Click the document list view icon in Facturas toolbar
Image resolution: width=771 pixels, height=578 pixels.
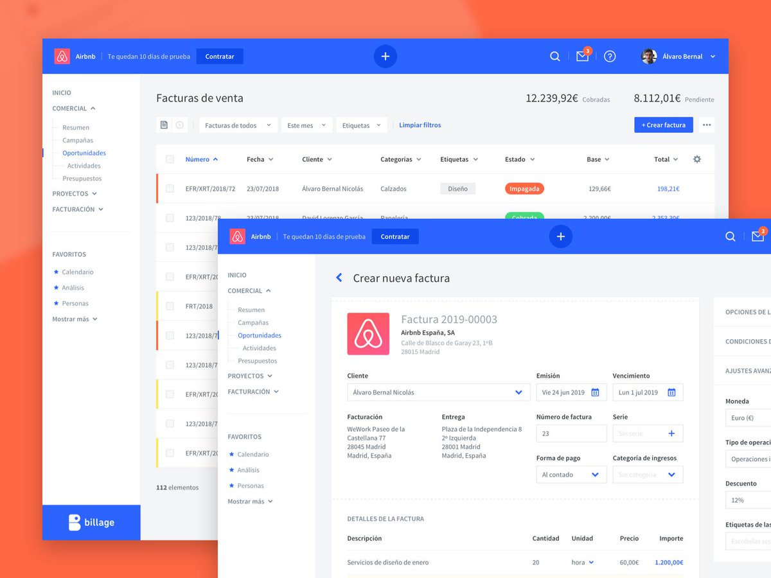(x=164, y=125)
